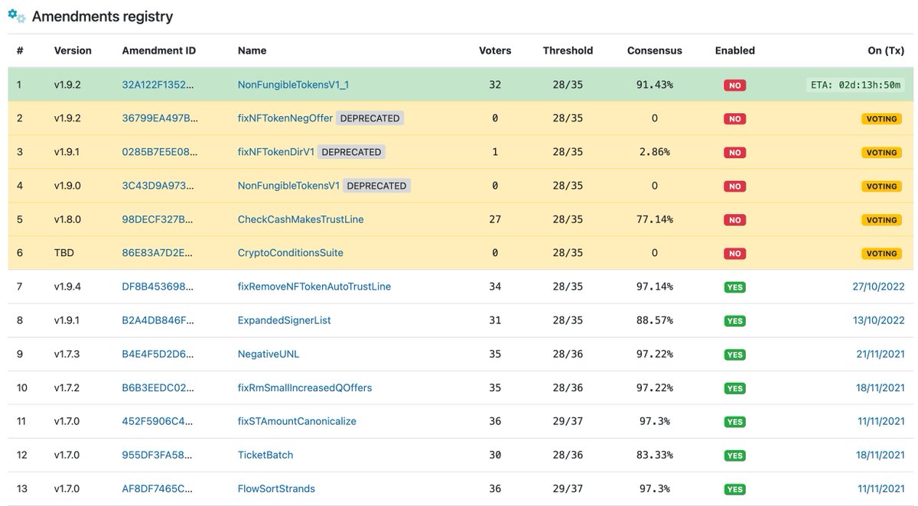Click the VOTING badge in the fixNFTokenNegOffer row
Image resolution: width=918 pixels, height=506 pixels.
click(x=881, y=119)
